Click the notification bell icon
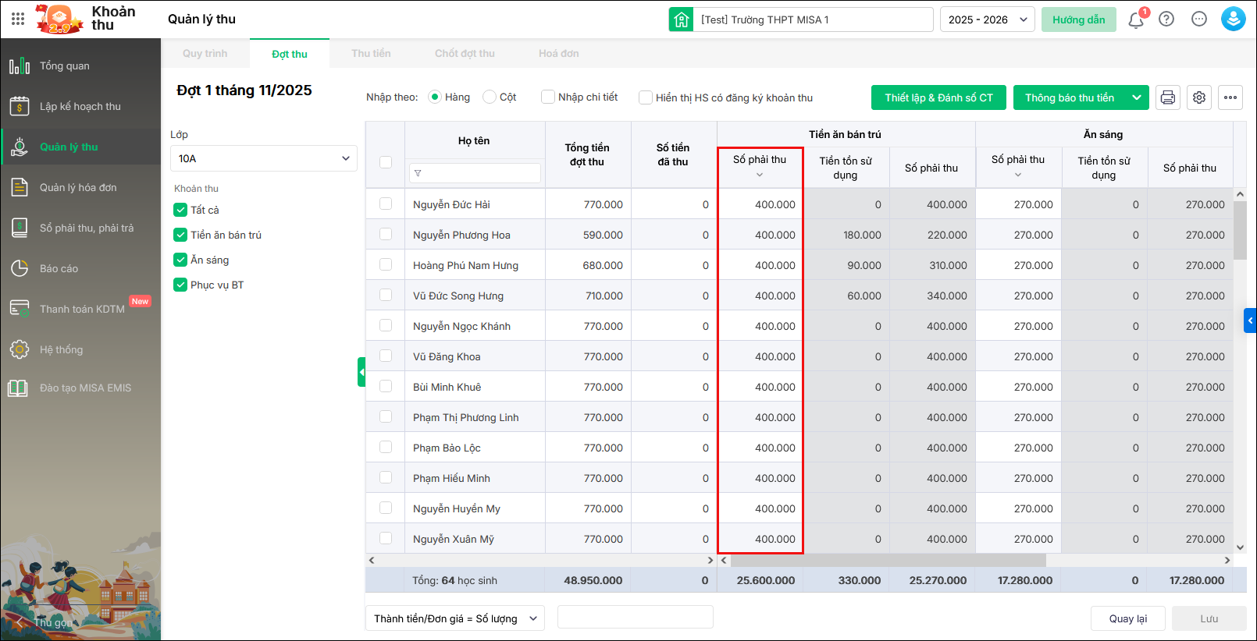This screenshot has width=1257, height=641. [1136, 19]
